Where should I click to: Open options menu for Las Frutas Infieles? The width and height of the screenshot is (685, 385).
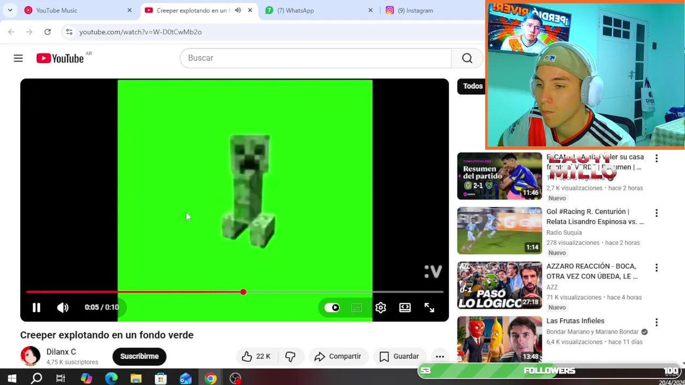tap(657, 322)
